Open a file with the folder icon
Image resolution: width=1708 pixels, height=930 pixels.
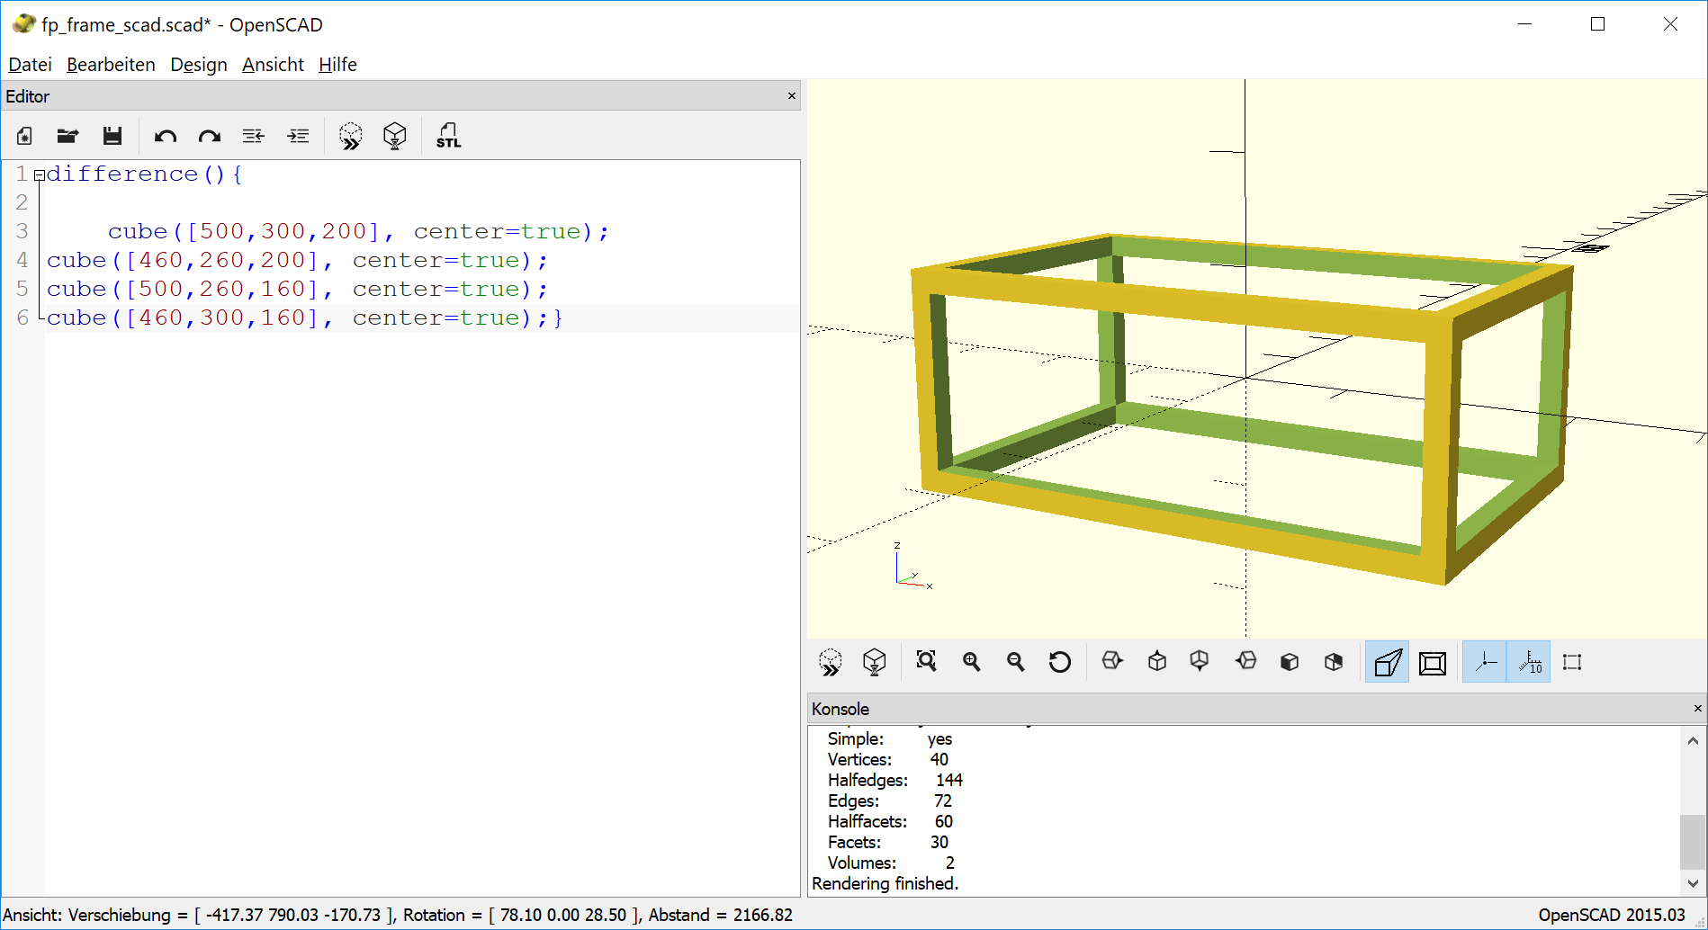[x=67, y=135]
